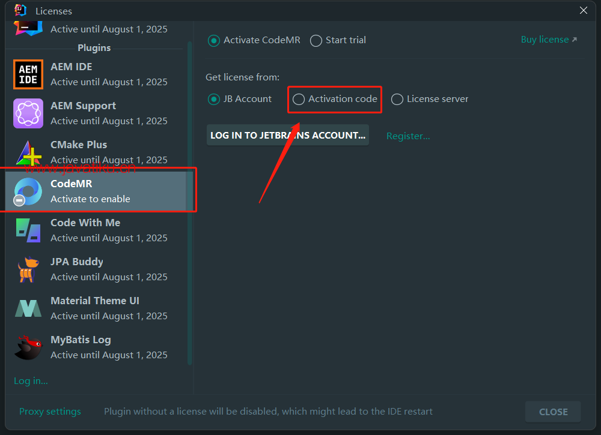The width and height of the screenshot is (601, 435).
Task: Choose JB Account license source
Action: point(213,99)
